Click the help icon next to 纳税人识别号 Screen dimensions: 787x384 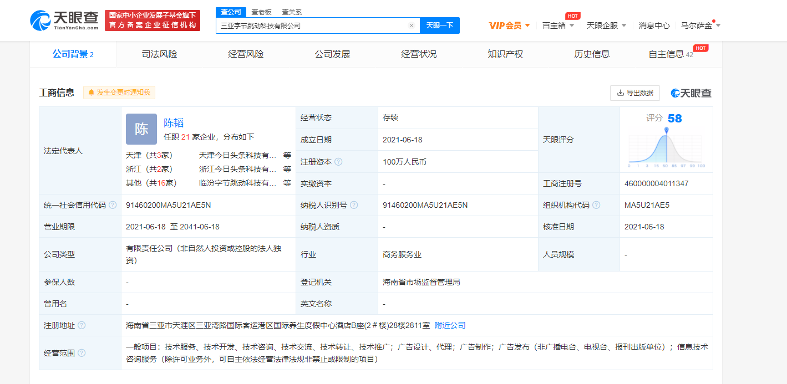(x=355, y=204)
